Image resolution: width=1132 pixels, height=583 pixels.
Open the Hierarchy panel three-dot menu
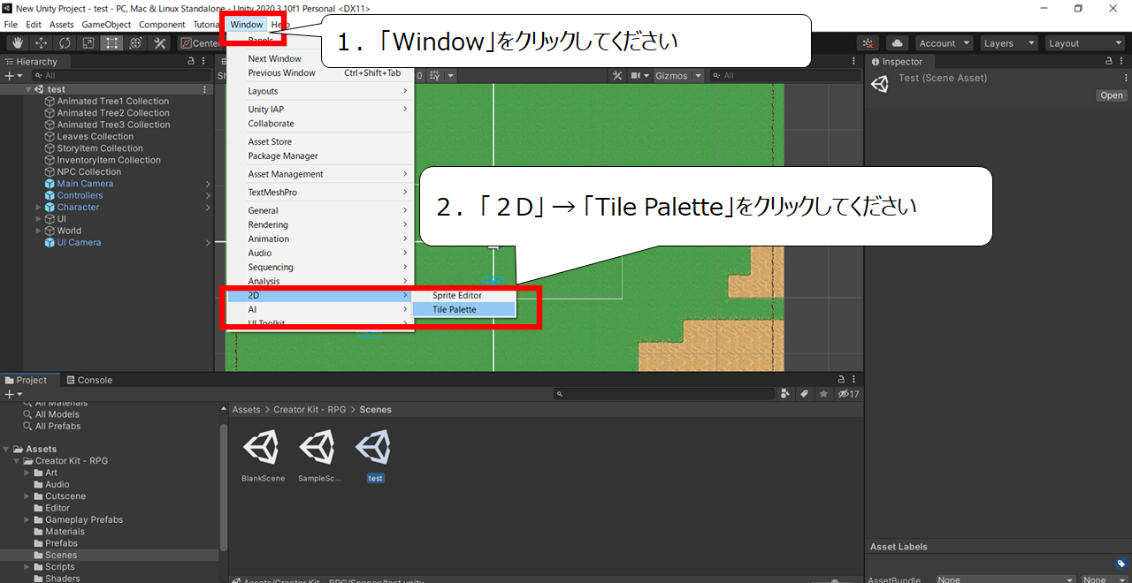(x=205, y=62)
